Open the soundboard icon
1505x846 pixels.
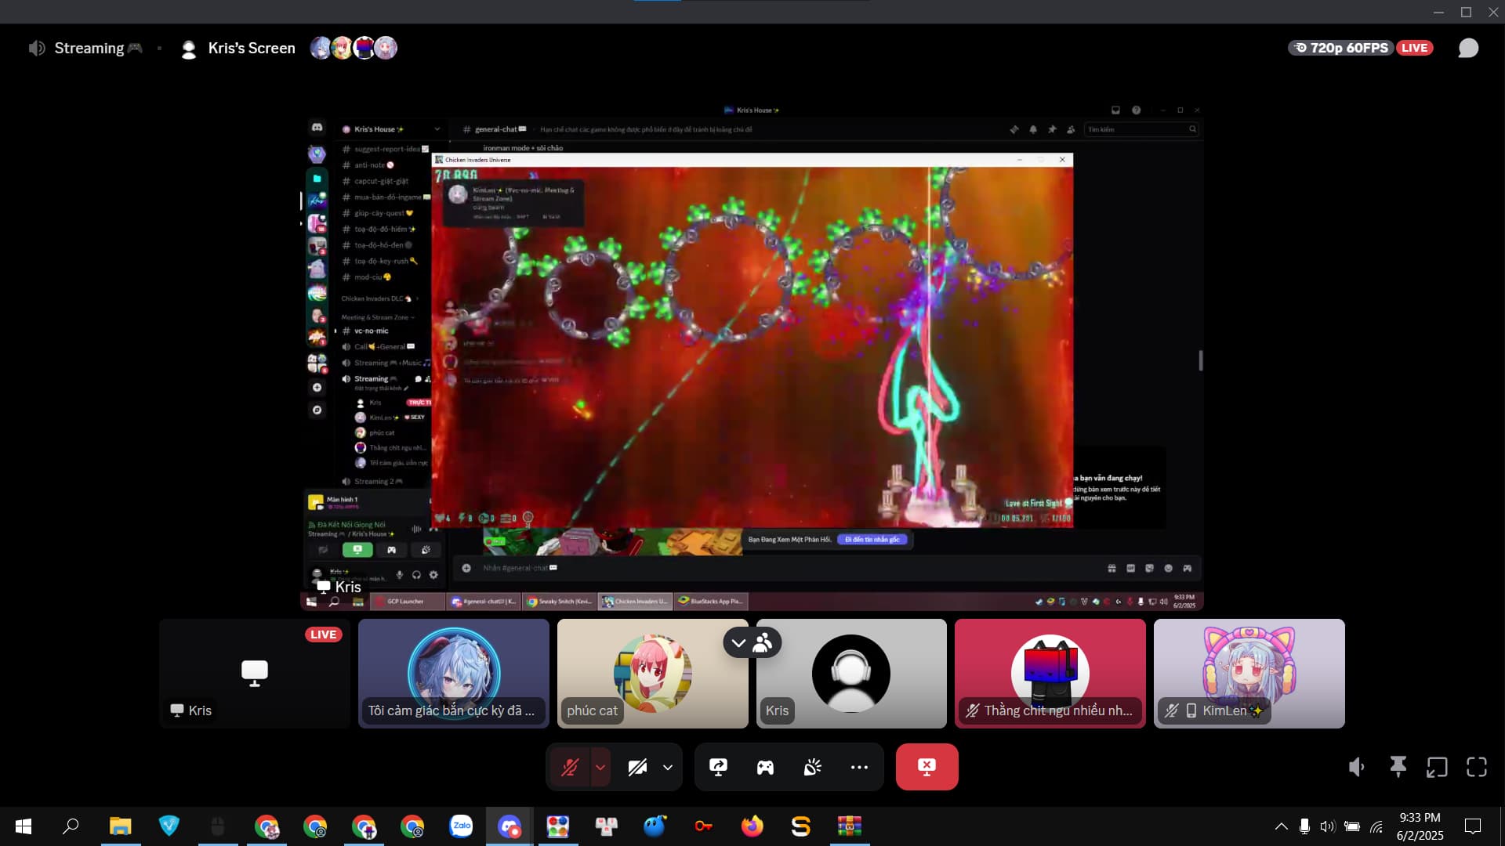(x=812, y=767)
